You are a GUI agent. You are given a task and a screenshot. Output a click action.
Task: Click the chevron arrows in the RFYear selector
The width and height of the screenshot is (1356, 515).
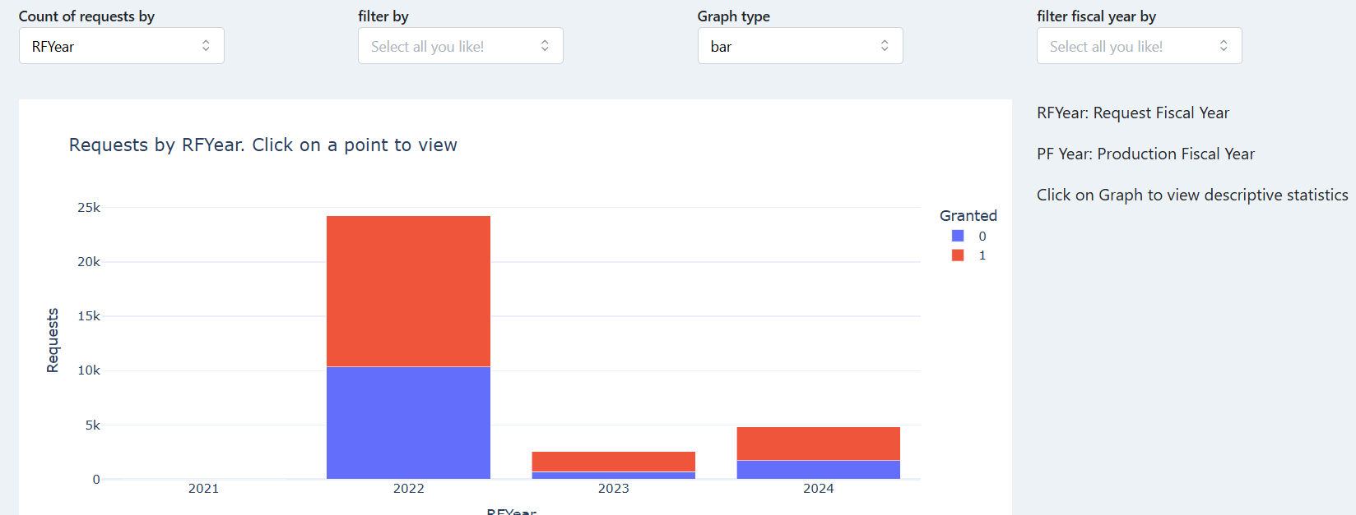point(206,46)
